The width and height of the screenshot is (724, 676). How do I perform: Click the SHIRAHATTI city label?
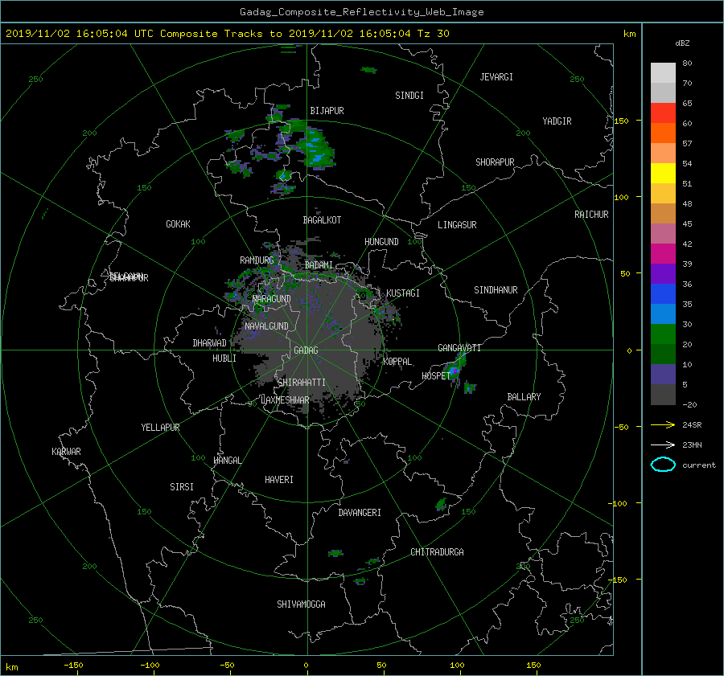(302, 383)
